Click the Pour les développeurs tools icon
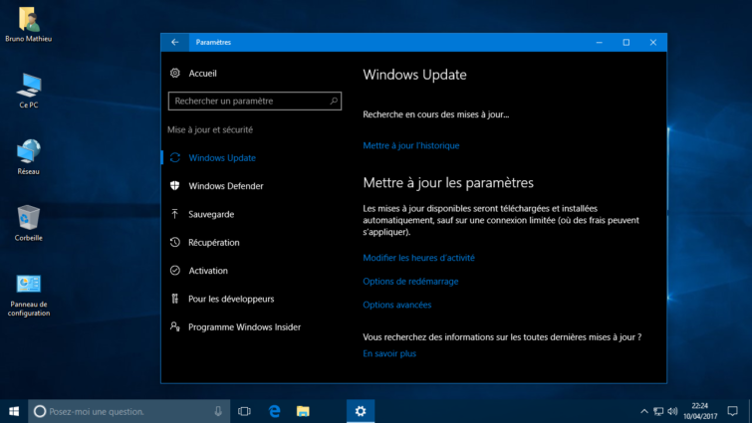 pyautogui.click(x=175, y=299)
